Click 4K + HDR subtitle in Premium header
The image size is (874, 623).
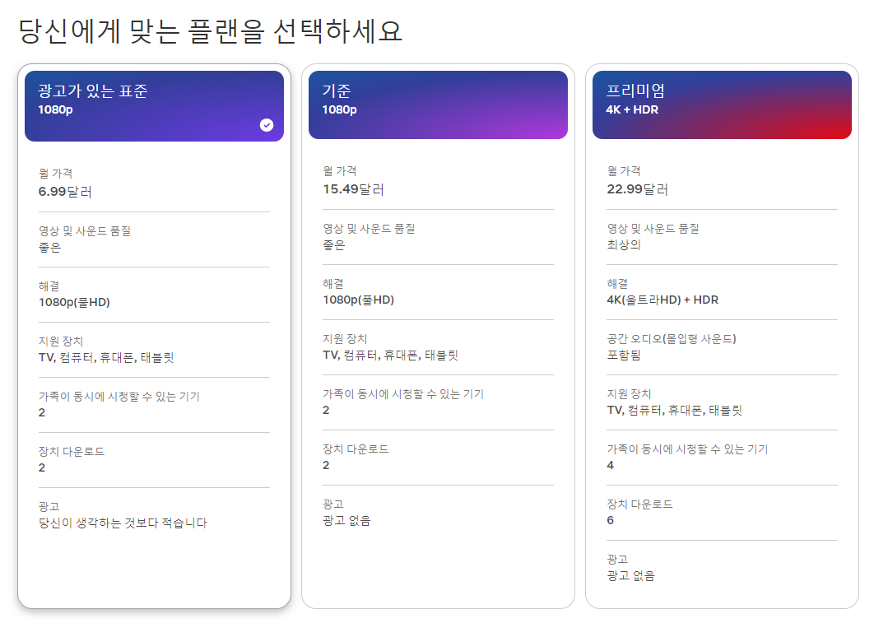(632, 109)
